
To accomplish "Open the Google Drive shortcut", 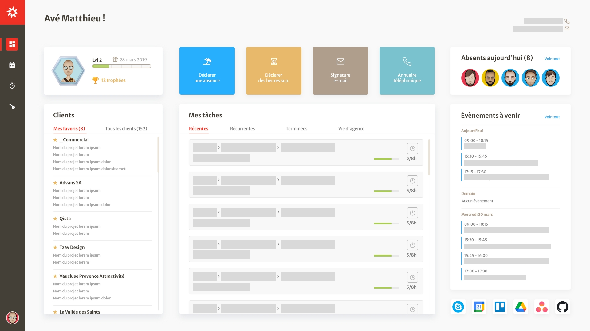I will (x=521, y=307).
